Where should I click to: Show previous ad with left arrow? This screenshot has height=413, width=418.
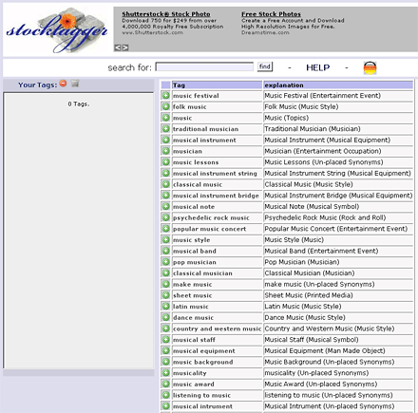click(118, 47)
